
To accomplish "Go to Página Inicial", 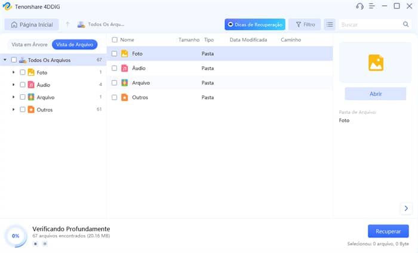I will (x=32, y=25).
